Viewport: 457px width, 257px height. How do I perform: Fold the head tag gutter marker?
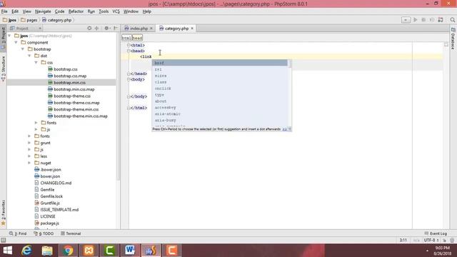(129, 51)
